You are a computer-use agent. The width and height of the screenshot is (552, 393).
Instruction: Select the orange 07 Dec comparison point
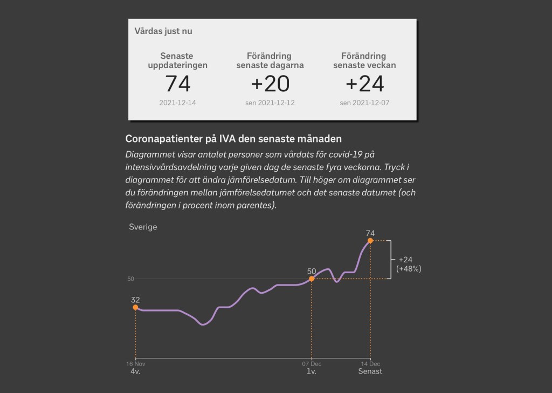(x=312, y=279)
